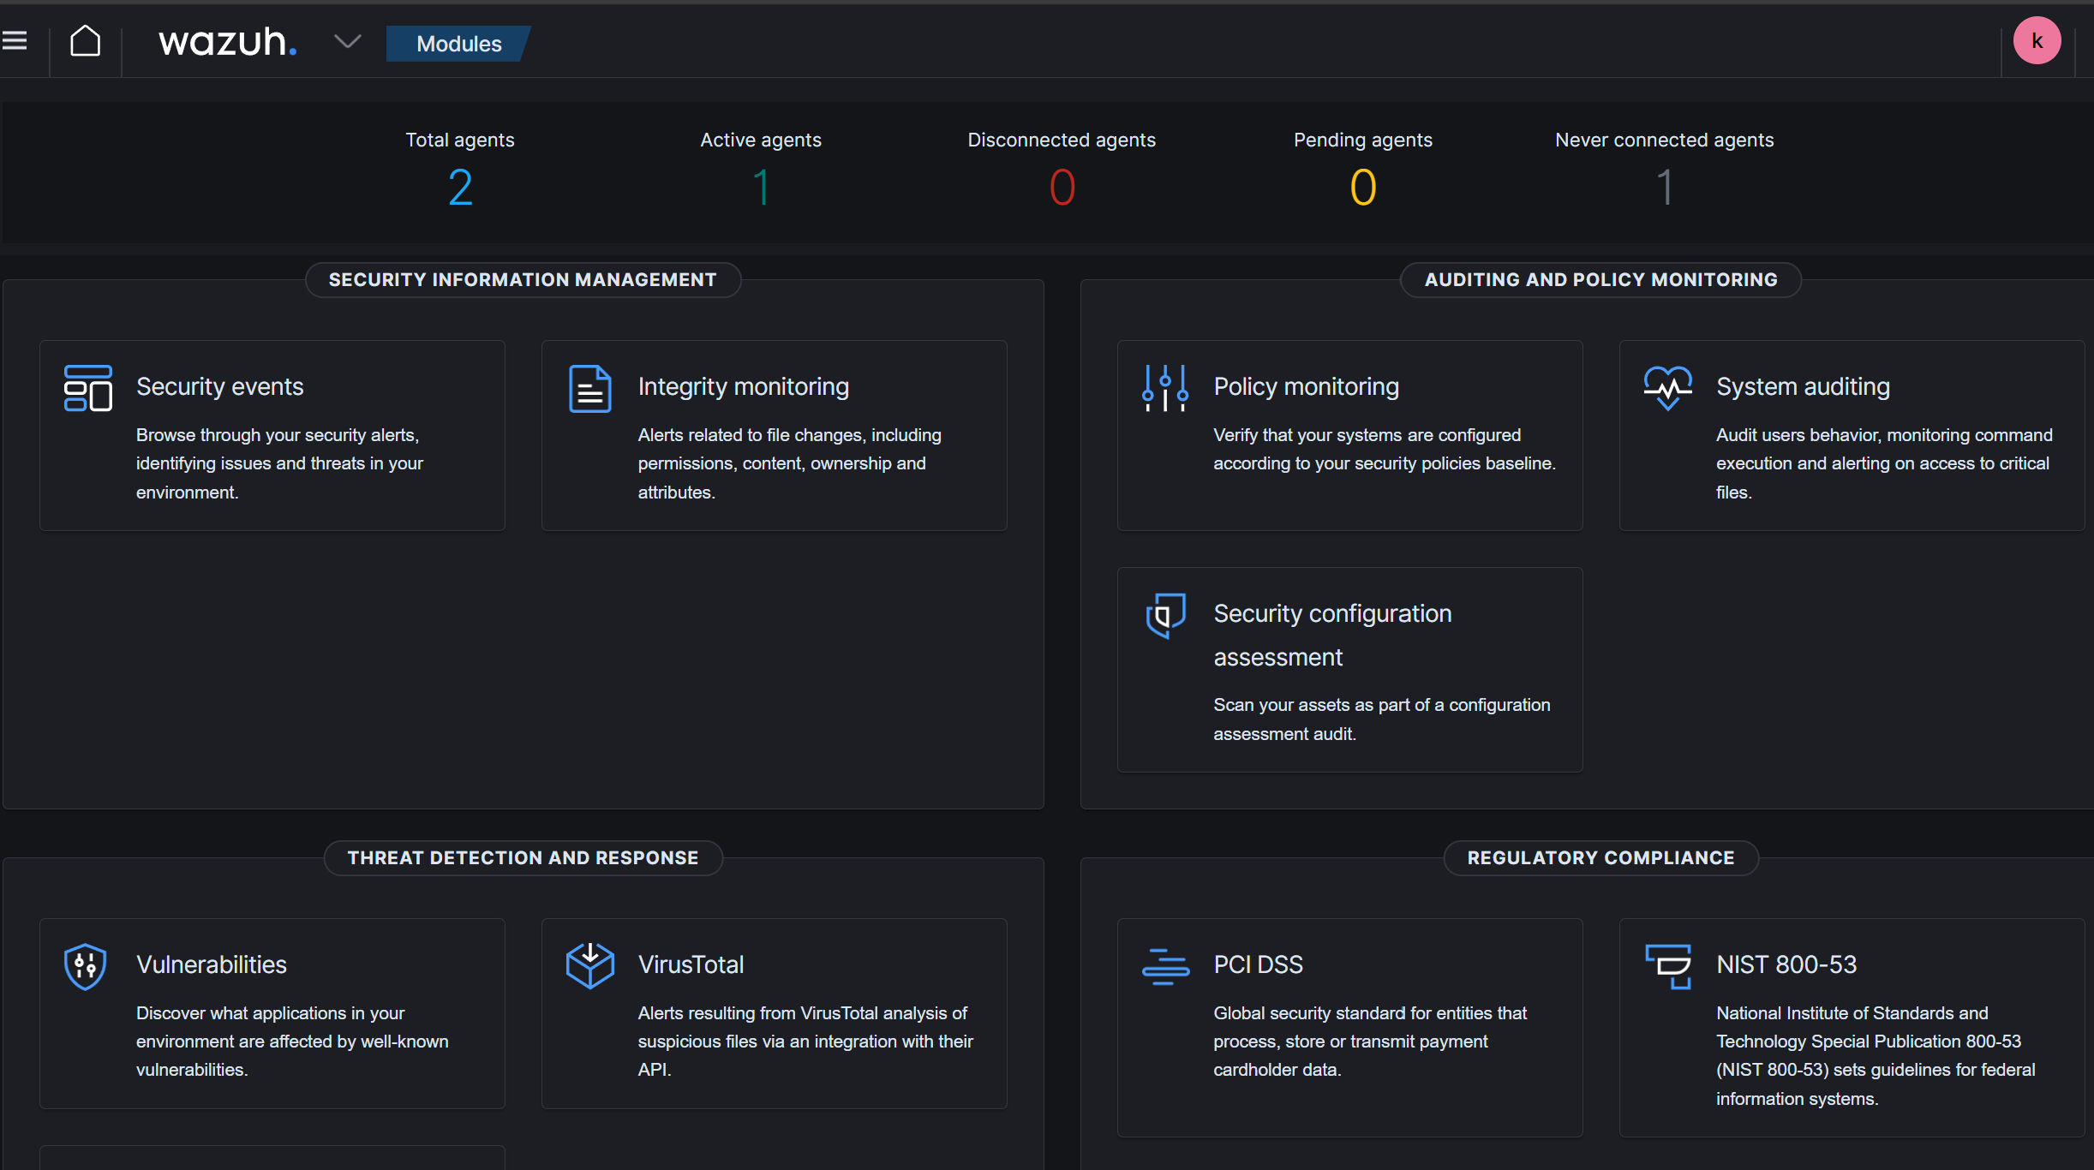Image resolution: width=2094 pixels, height=1170 pixels.
Task: Click 'Audit users behavior' description
Action: pyautogui.click(x=1884, y=463)
